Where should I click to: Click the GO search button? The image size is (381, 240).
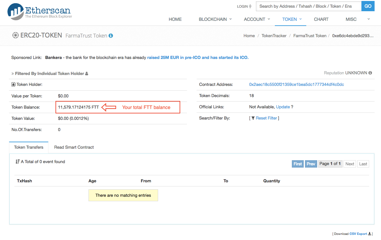pos(368,6)
